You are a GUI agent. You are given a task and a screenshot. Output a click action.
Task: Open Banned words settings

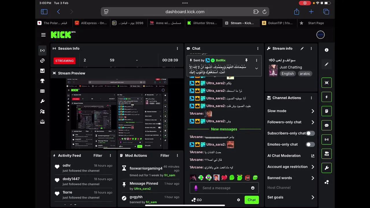pyautogui.click(x=291, y=178)
